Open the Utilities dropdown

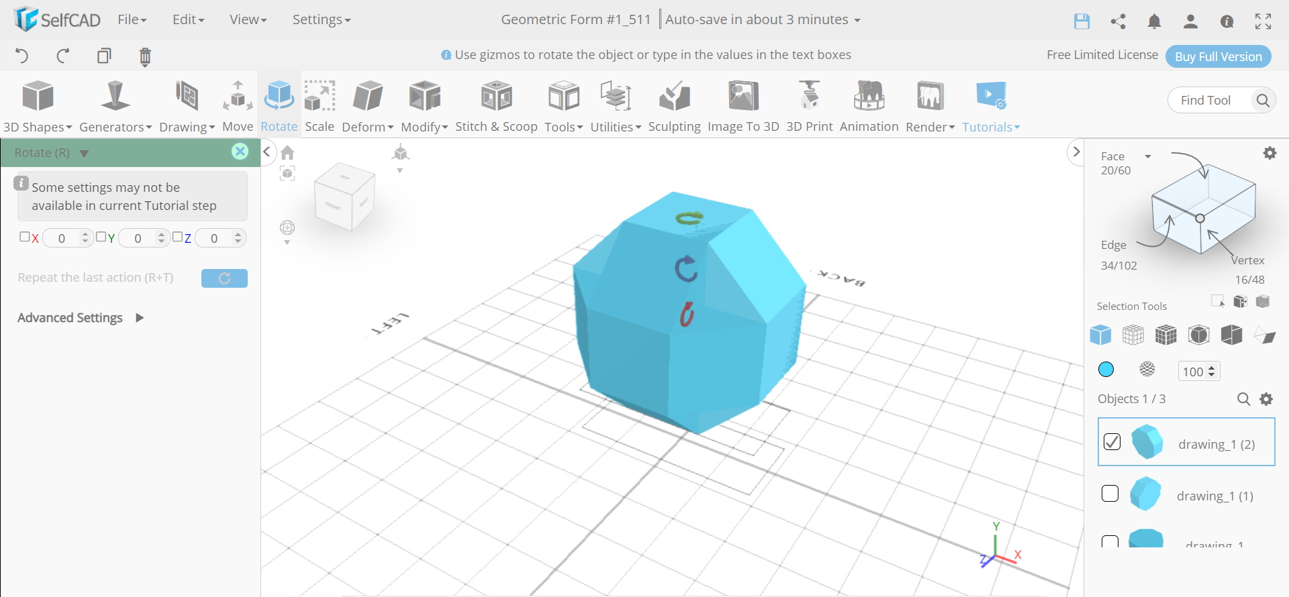pos(616,106)
